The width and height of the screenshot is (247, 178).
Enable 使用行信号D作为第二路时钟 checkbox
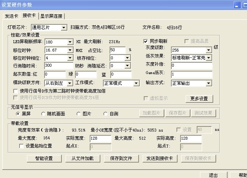point(15,91)
